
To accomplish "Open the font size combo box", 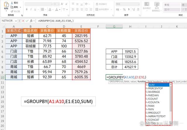I will click(x=56, y=4).
